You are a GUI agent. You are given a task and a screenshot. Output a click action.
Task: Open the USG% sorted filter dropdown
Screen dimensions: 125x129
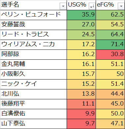click(x=92, y=6)
